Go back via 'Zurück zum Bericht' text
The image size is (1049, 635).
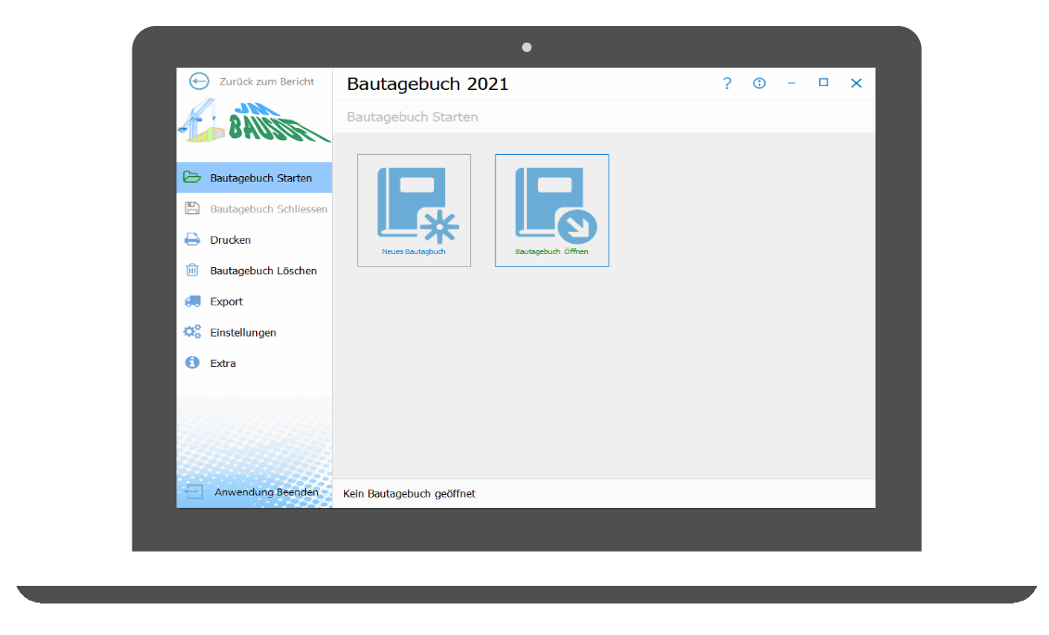tap(266, 82)
